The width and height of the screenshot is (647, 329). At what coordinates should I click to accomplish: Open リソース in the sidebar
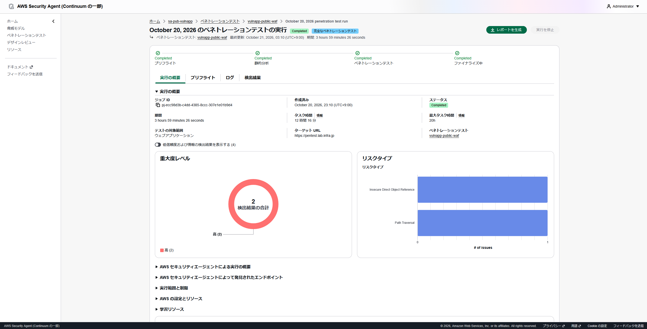pyautogui.click(x=14, y=50)
